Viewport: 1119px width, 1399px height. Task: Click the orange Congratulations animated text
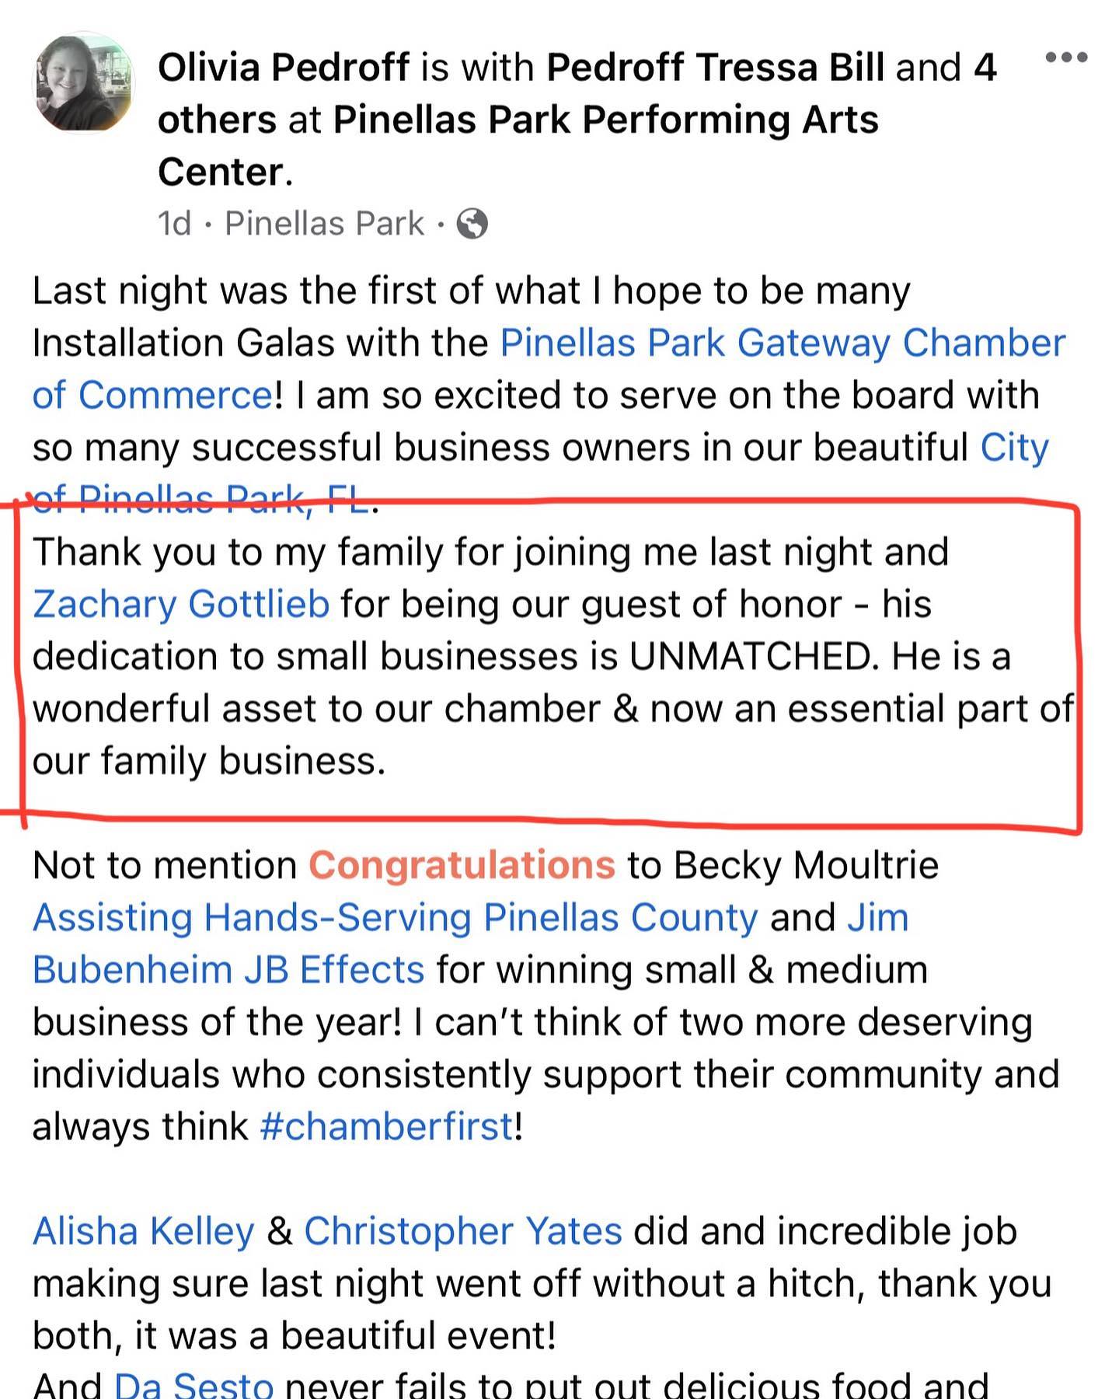(x=462, y=865)
